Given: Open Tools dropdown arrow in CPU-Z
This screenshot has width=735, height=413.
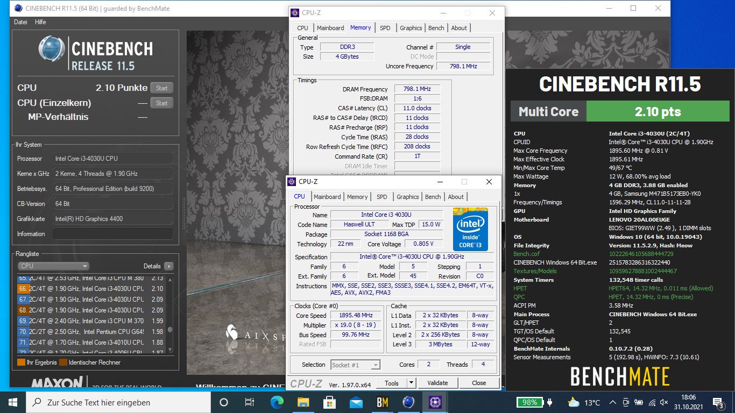Looking at the screenshot, I should [x=411, y=383].
